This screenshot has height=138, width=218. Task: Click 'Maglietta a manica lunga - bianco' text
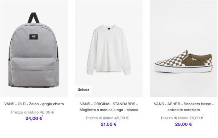(x=109, y=110)
